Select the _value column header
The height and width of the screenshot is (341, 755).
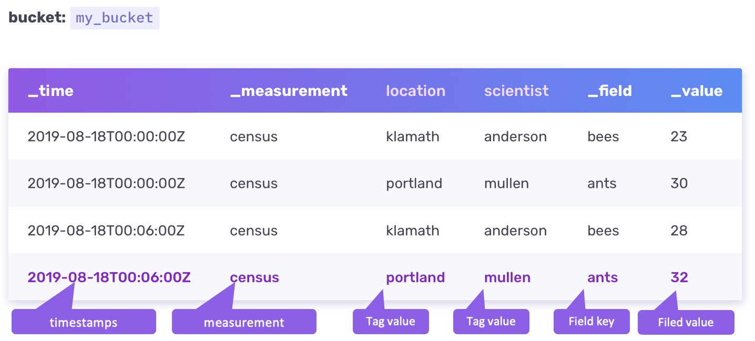pyautogui.click(x=697, y=91)
